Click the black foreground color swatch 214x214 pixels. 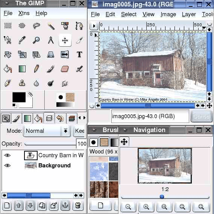point(19,97)
